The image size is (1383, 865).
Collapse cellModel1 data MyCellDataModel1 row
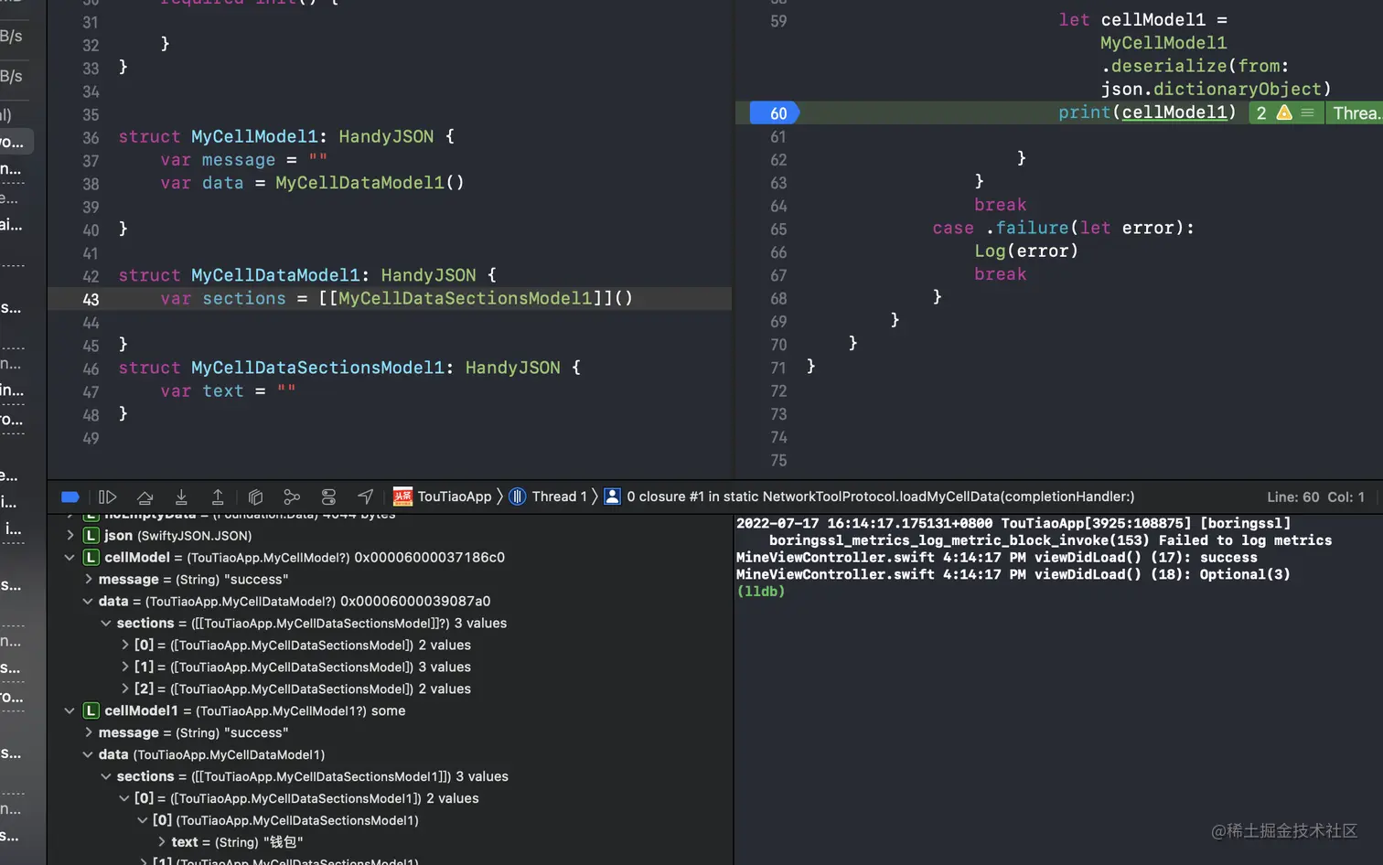click(88, 754)
